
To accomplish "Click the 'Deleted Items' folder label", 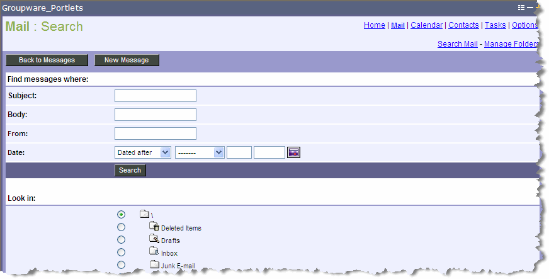I will click(x=181, y=228).
